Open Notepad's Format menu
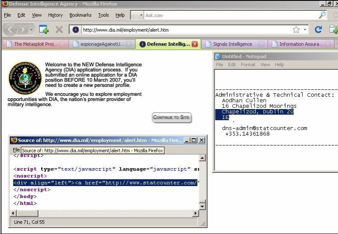 [248, 65]
